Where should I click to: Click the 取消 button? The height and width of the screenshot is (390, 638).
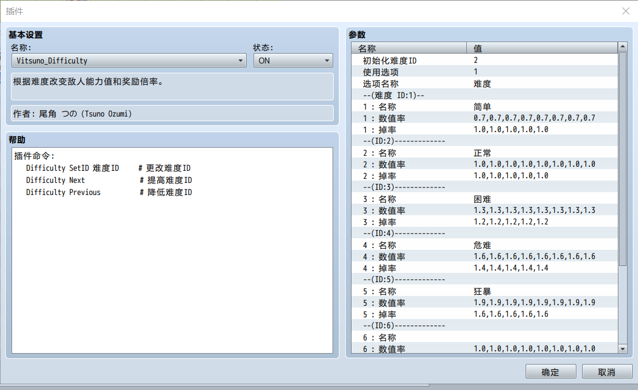pos(607,372)
